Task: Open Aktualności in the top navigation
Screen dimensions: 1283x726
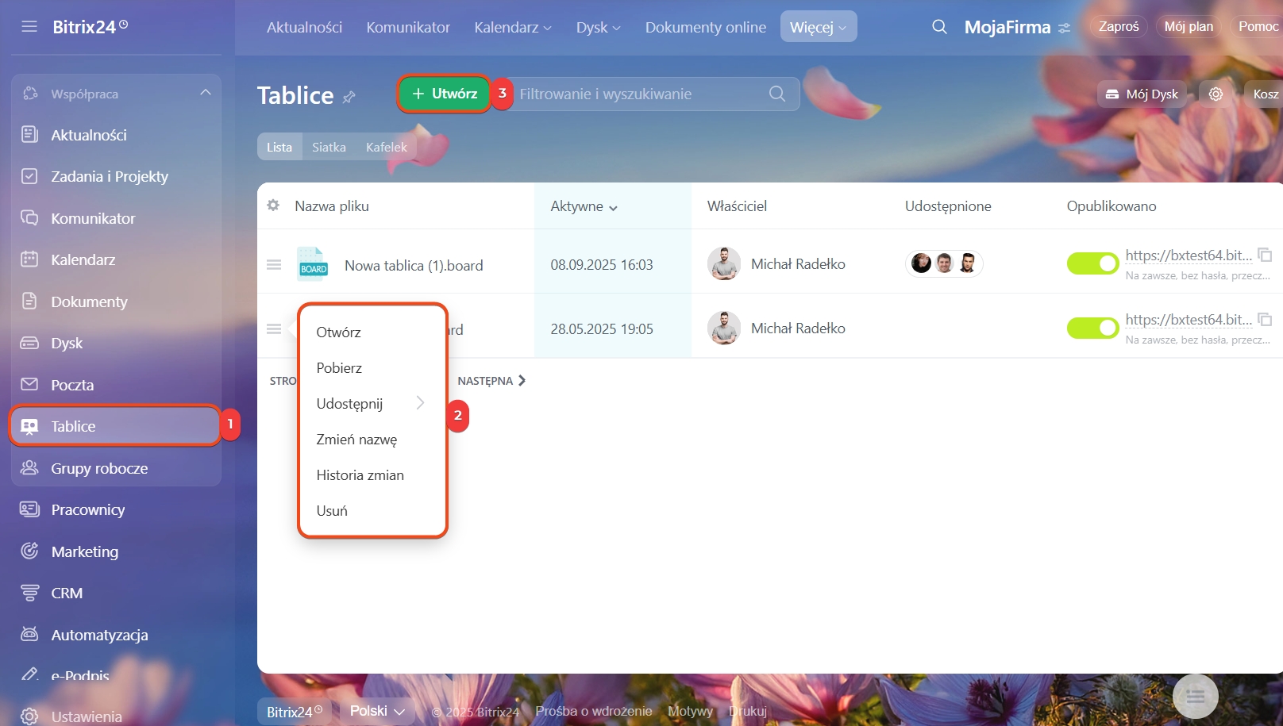Action: (304, 27)
